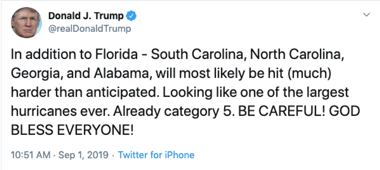Viewport: 380px width, 170px height.
Task: Click the round profile avatar photo
Action: pyautogui.click(x=26, y=22)
